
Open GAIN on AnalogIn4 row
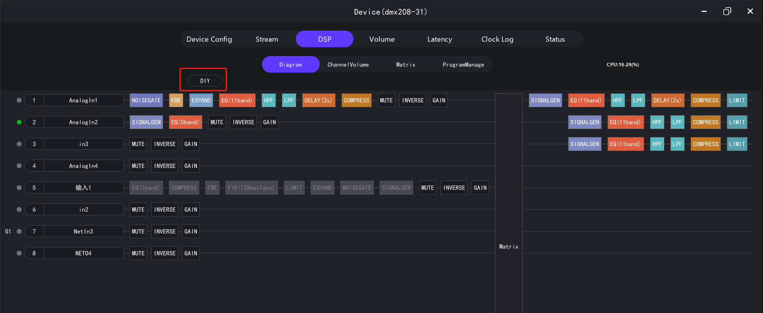click(x=191, y=166)
